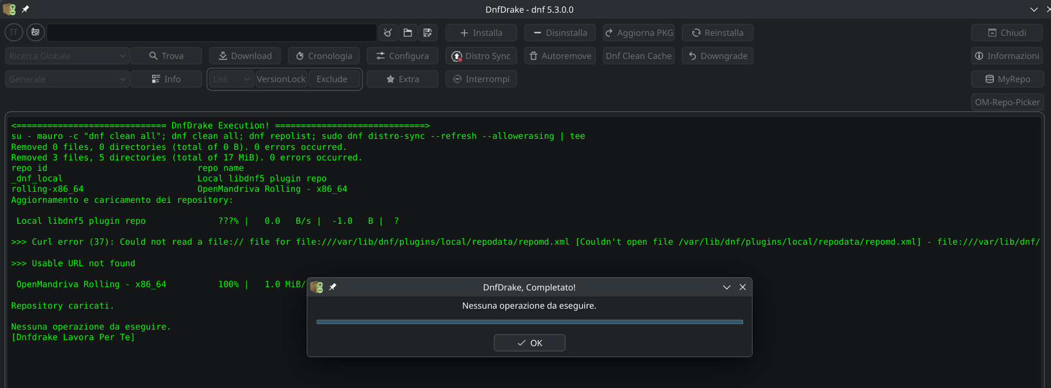Expand the List dropdown
1051x388 pixels.
pyautogui.click(x=232, y=79)
